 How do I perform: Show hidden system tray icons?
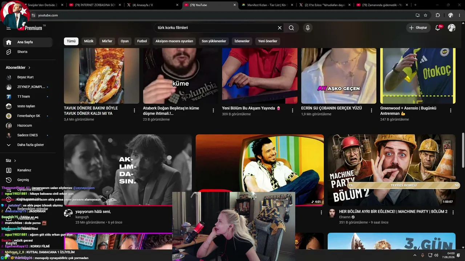pos(414,255)
